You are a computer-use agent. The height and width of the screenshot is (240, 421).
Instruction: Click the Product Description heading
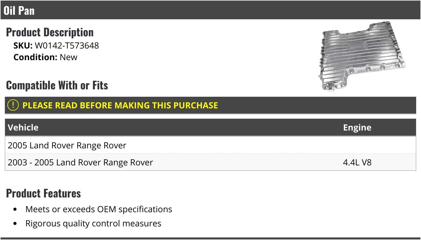coord(50,32)
